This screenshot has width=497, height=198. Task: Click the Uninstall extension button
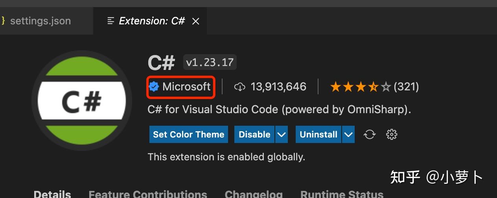(x=318, y=134)
